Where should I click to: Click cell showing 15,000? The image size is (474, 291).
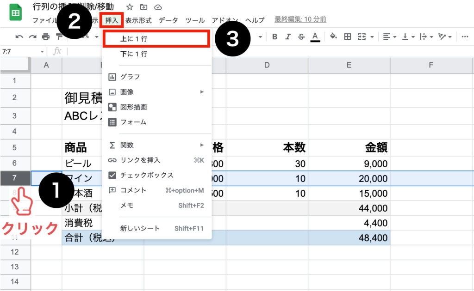tap(349, 193)
